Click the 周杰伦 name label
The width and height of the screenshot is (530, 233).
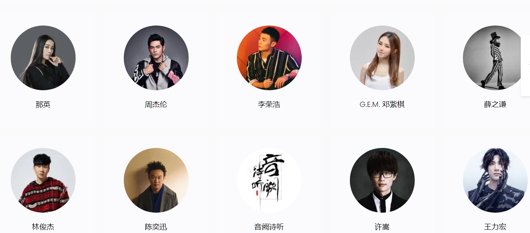tap(156, 105)
